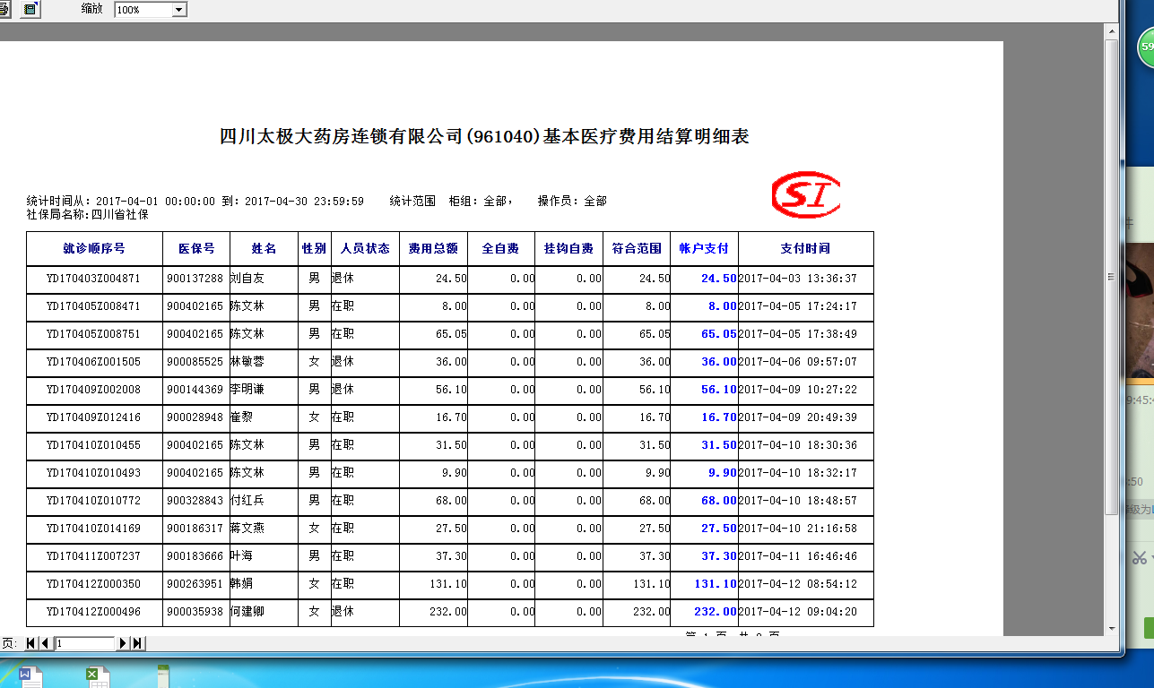The height and width of the screenshot is (688, 1154).
Task: Click the 人员状态 column header
Action: coord(365,248)
